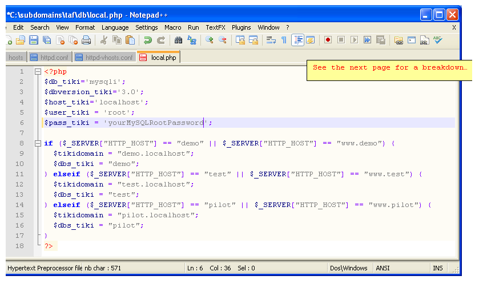Open Find using the binoculars icon
Viewport: 491px width, 304px height.
(178, 40)
